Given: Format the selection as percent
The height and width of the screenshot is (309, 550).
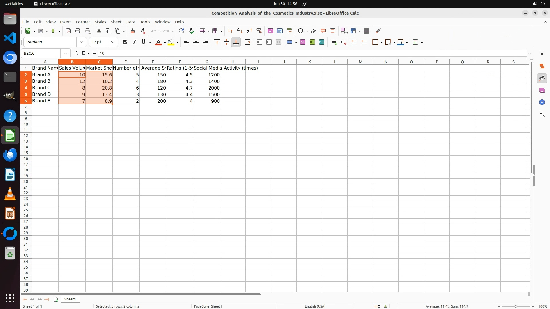Looking at the screenshot, I should pos(303,42).
